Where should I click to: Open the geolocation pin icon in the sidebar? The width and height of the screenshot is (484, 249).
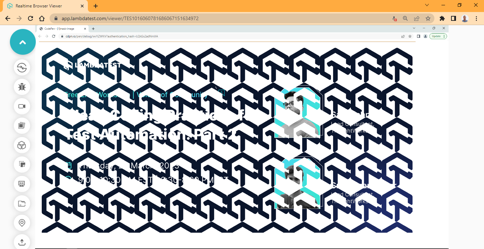(x=22, y=223)
